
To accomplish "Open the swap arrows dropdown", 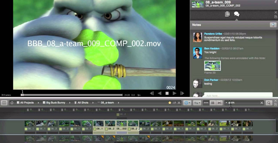I will click(197, 103).
